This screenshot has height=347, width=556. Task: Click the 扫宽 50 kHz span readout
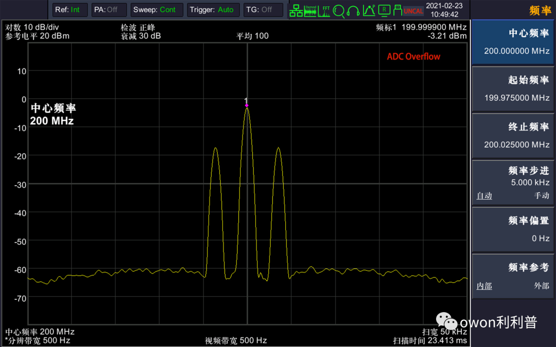pos(444,332)
